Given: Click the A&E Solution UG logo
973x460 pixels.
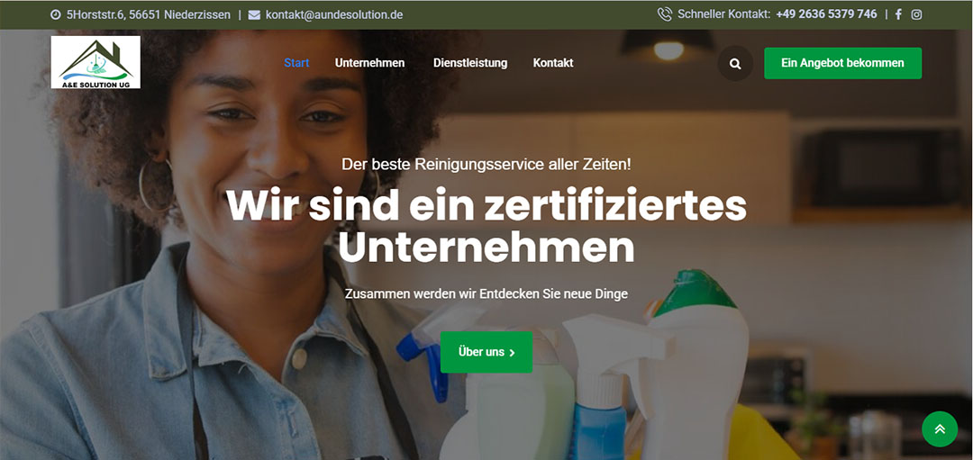Looking at the screenshot, I should click(x=95, y=62).
